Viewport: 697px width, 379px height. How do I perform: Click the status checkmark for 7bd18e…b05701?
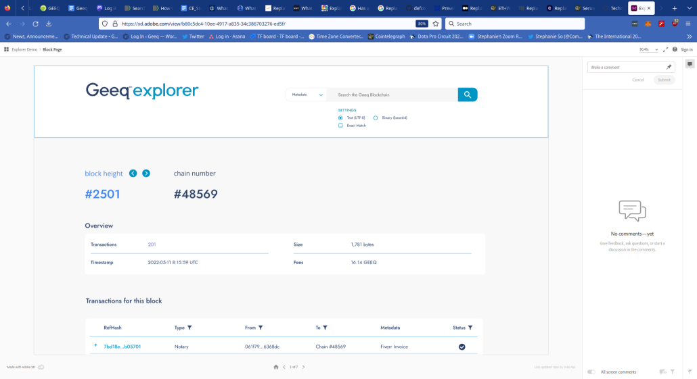pyautogui.click(x=462, y=347)
